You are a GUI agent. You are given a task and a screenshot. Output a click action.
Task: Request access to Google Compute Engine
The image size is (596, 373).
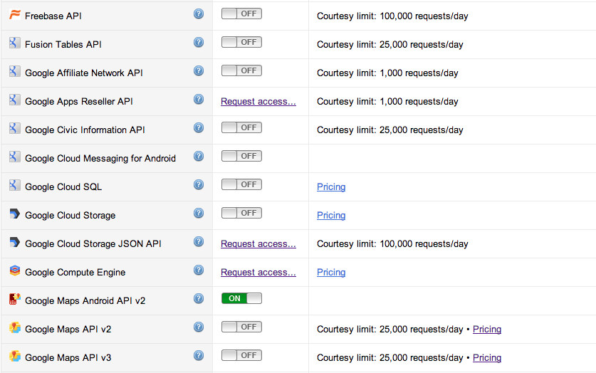(258, 273)
